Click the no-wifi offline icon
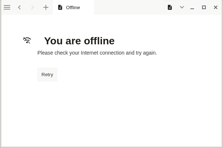Screen dimensions: 223x148 tap(27, 40)
